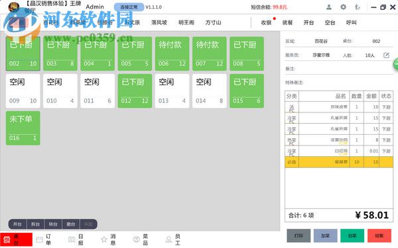398x248 pixels.
Task: Filter tables by 收银 status
Action: point(266,22)
